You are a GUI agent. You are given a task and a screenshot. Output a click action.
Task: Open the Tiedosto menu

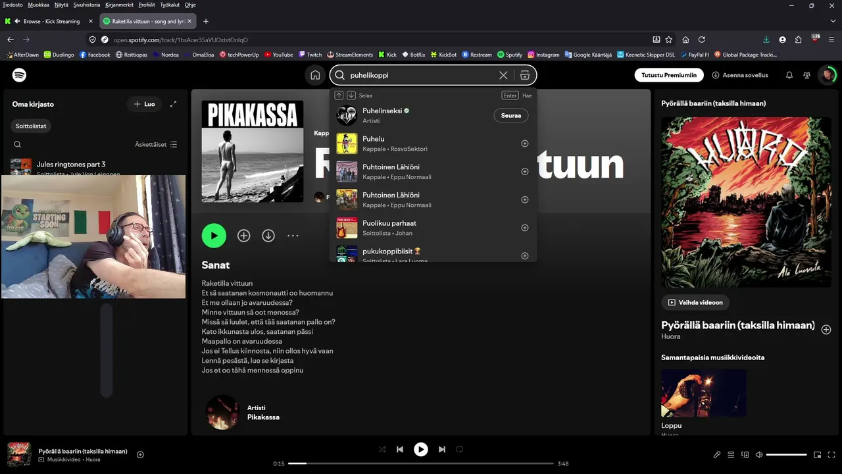pyautogui.click(x=12, y=5)
